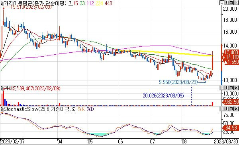This screenshot has height=145, width=239.
Task: Maximize the price chart pane
Action: click(231, 3)
